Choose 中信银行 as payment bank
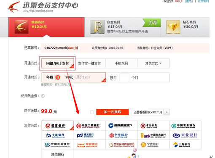The height and width of the screenshot is (158, 215). (x=121, y=135)
